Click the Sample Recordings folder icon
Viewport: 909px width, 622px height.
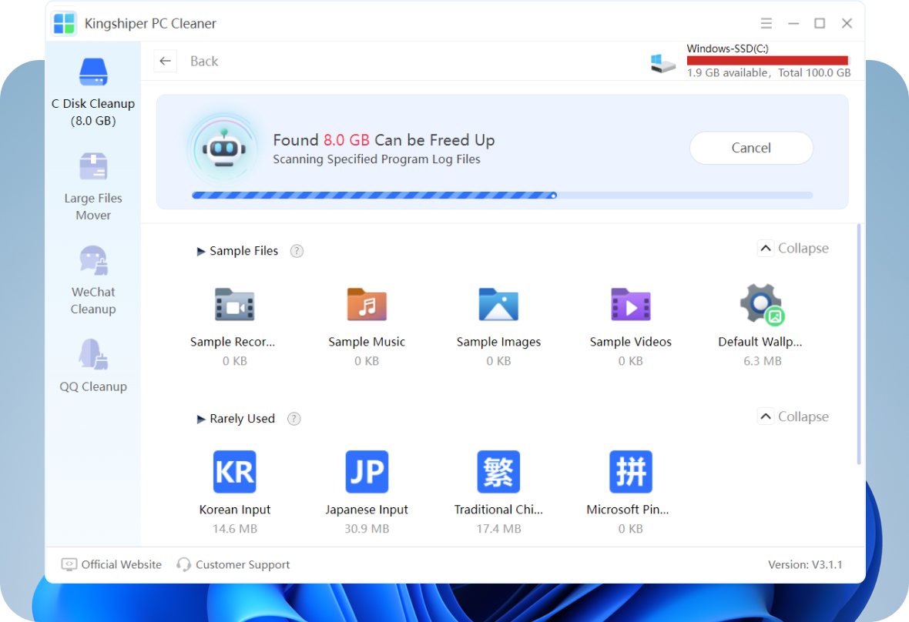coord(233,305)
